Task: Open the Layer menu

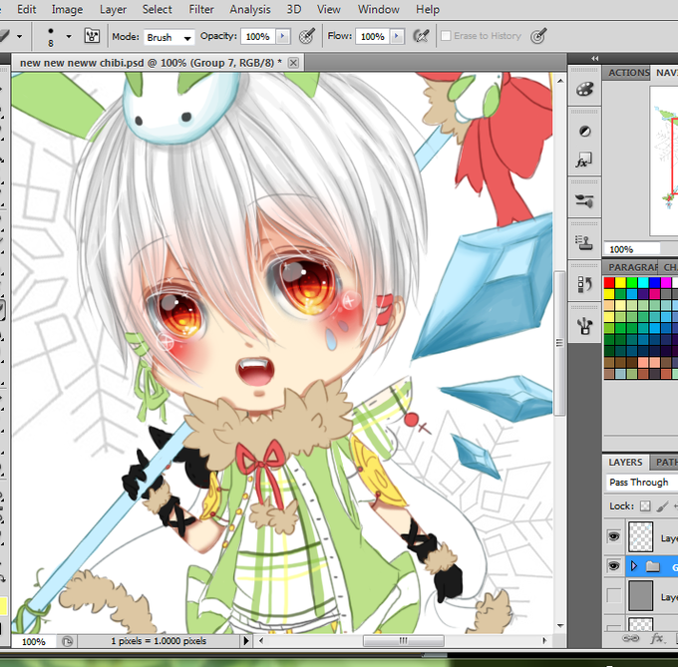Action: tap(113, 10)
